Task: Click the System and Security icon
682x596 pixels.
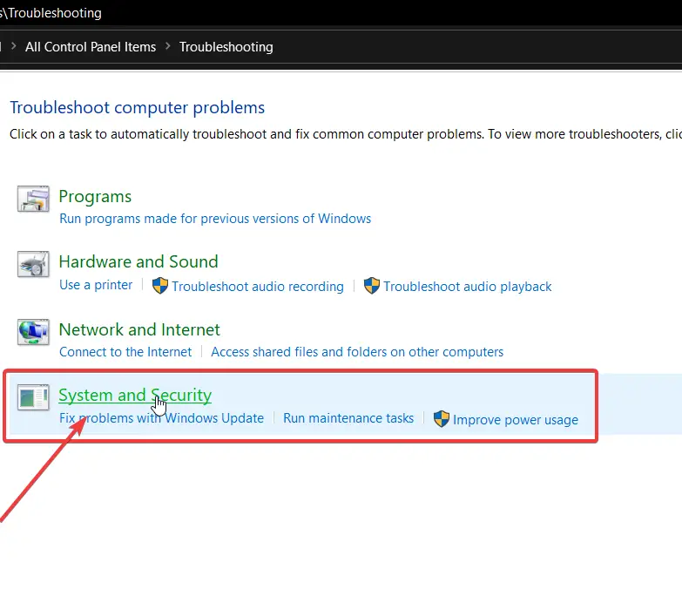Action: pos(33,396)
